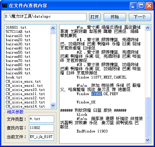The image size is (155, 147).
Task: Select CH_sixie_wncs13.txt in the file list
Action: (25, 102)
